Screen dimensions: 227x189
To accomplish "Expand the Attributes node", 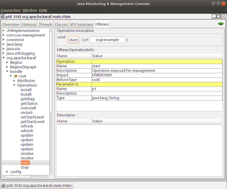I will (14, 80).
